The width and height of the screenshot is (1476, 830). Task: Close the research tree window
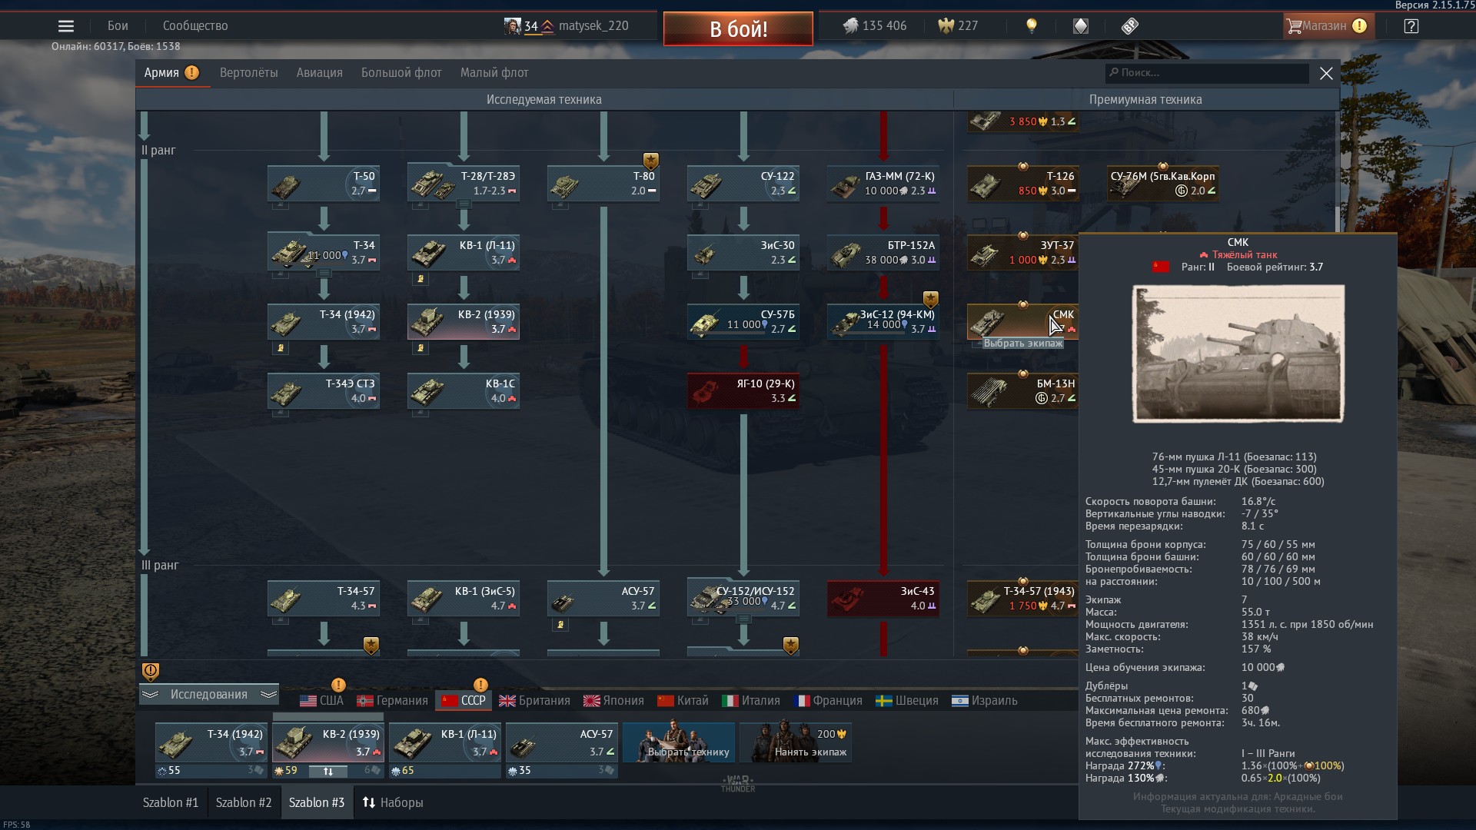(x=1326, y=73)
